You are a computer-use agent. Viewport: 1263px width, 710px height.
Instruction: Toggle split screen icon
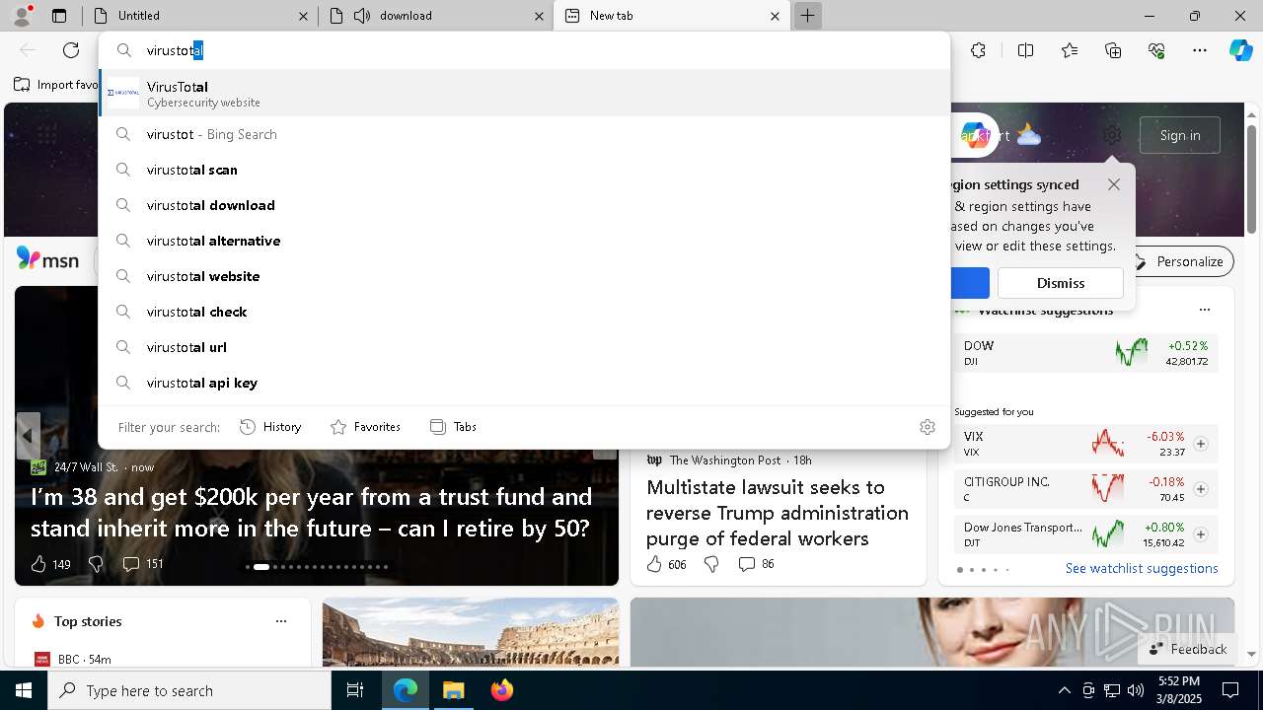(x=1025, y=50)
